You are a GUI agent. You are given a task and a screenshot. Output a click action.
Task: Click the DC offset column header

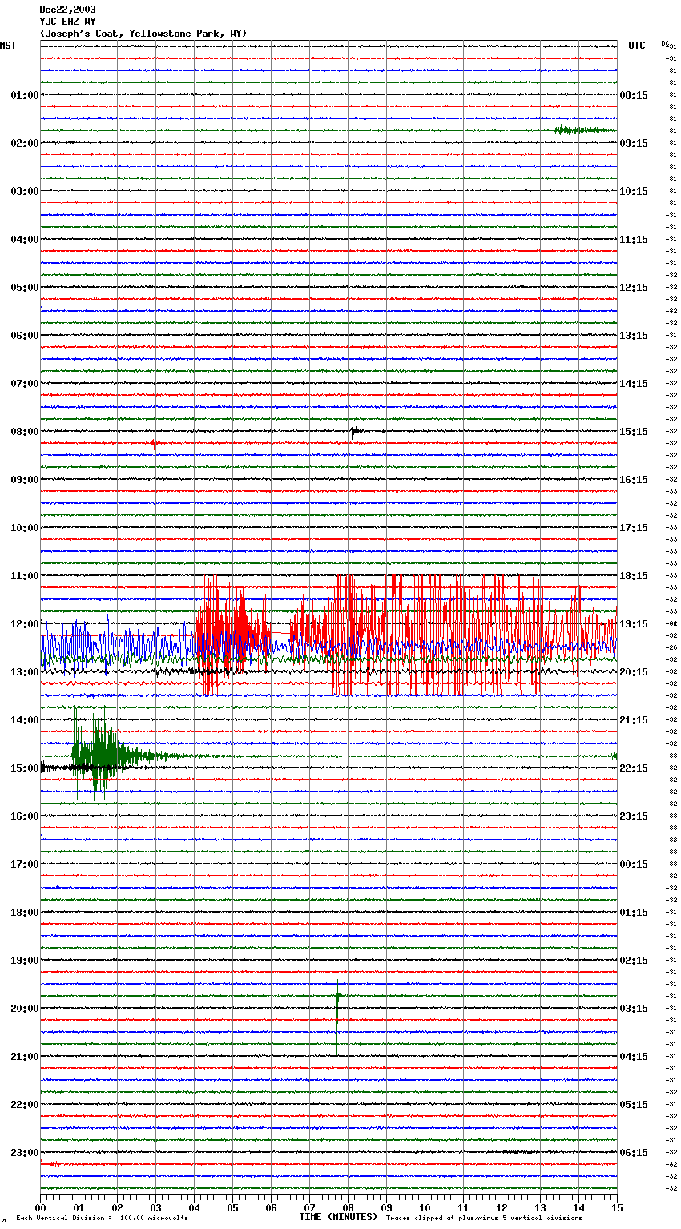665,43
